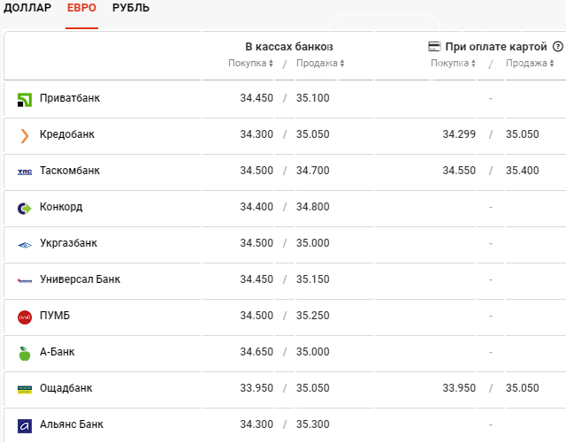Click the Приватбанк green logo icon

[x=25, y=100]
